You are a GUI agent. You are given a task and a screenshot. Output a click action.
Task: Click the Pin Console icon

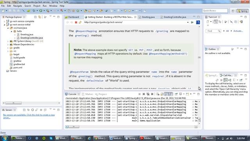pyautogui.click(x=176, y=94)
